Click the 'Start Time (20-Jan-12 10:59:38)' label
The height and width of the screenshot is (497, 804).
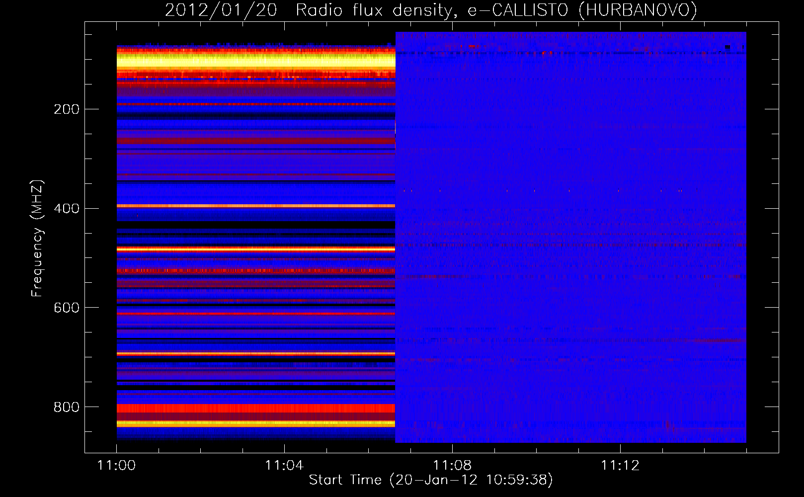431,480
